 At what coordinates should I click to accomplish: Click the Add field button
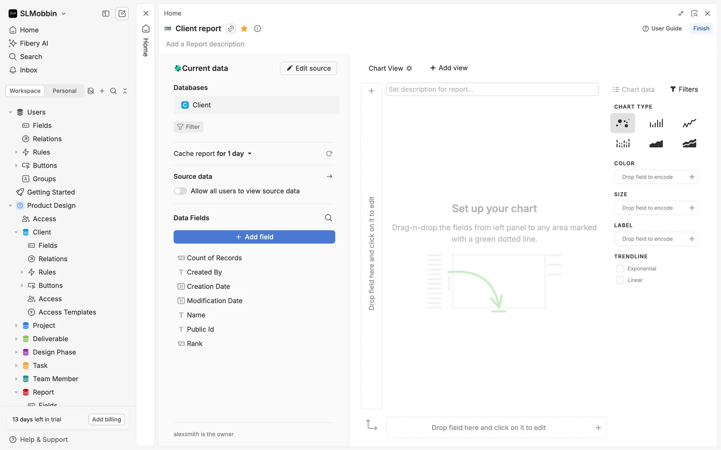[x=254, y=237]
